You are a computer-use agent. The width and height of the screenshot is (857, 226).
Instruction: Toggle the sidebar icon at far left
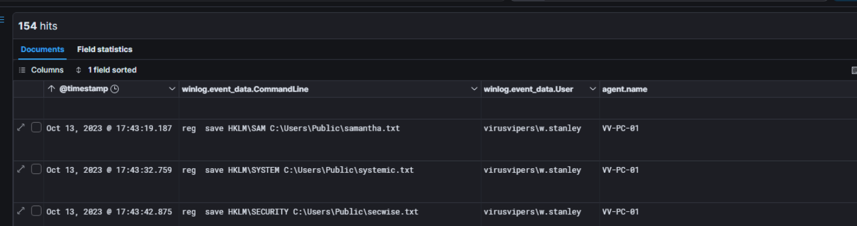(x=2, y=20)
